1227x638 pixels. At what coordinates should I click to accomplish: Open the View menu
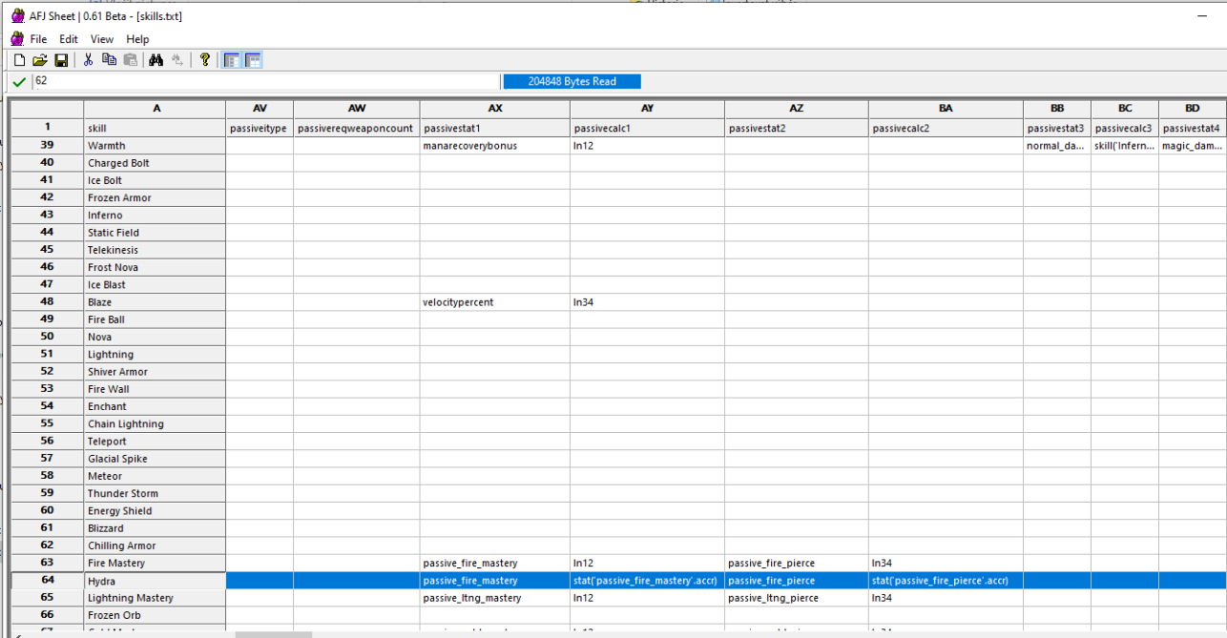click(102, 39)
